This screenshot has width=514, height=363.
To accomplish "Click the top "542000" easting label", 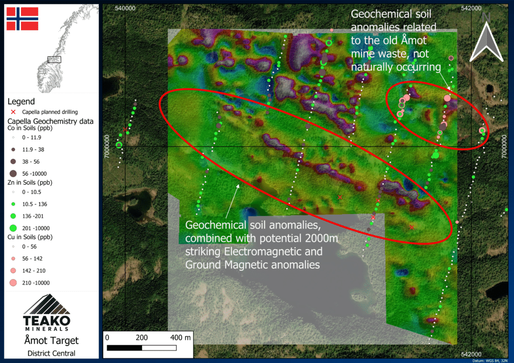I will point(471,9).
